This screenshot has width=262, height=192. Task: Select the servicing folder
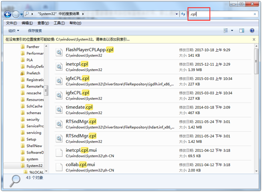point(34,133)
